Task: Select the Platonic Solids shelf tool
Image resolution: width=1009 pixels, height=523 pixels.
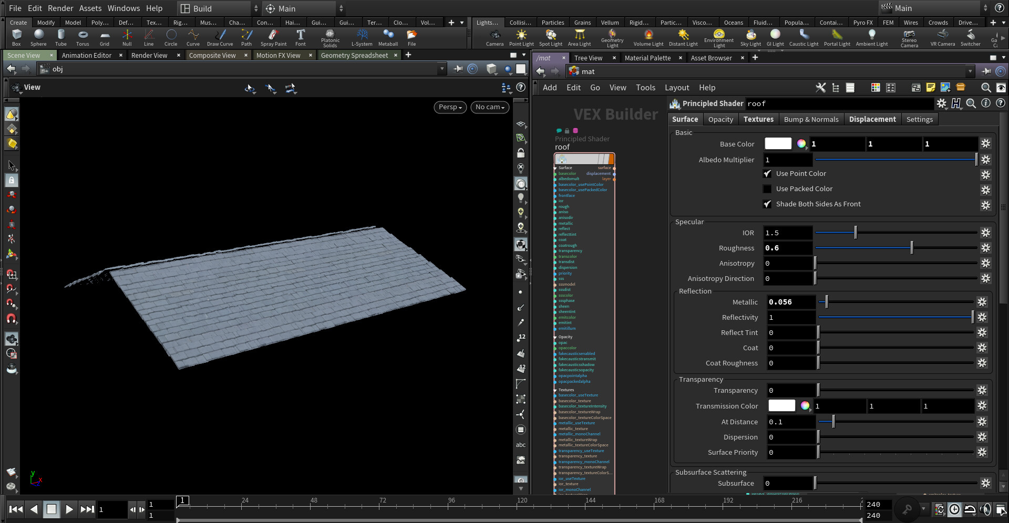Action: pos(330,37)
